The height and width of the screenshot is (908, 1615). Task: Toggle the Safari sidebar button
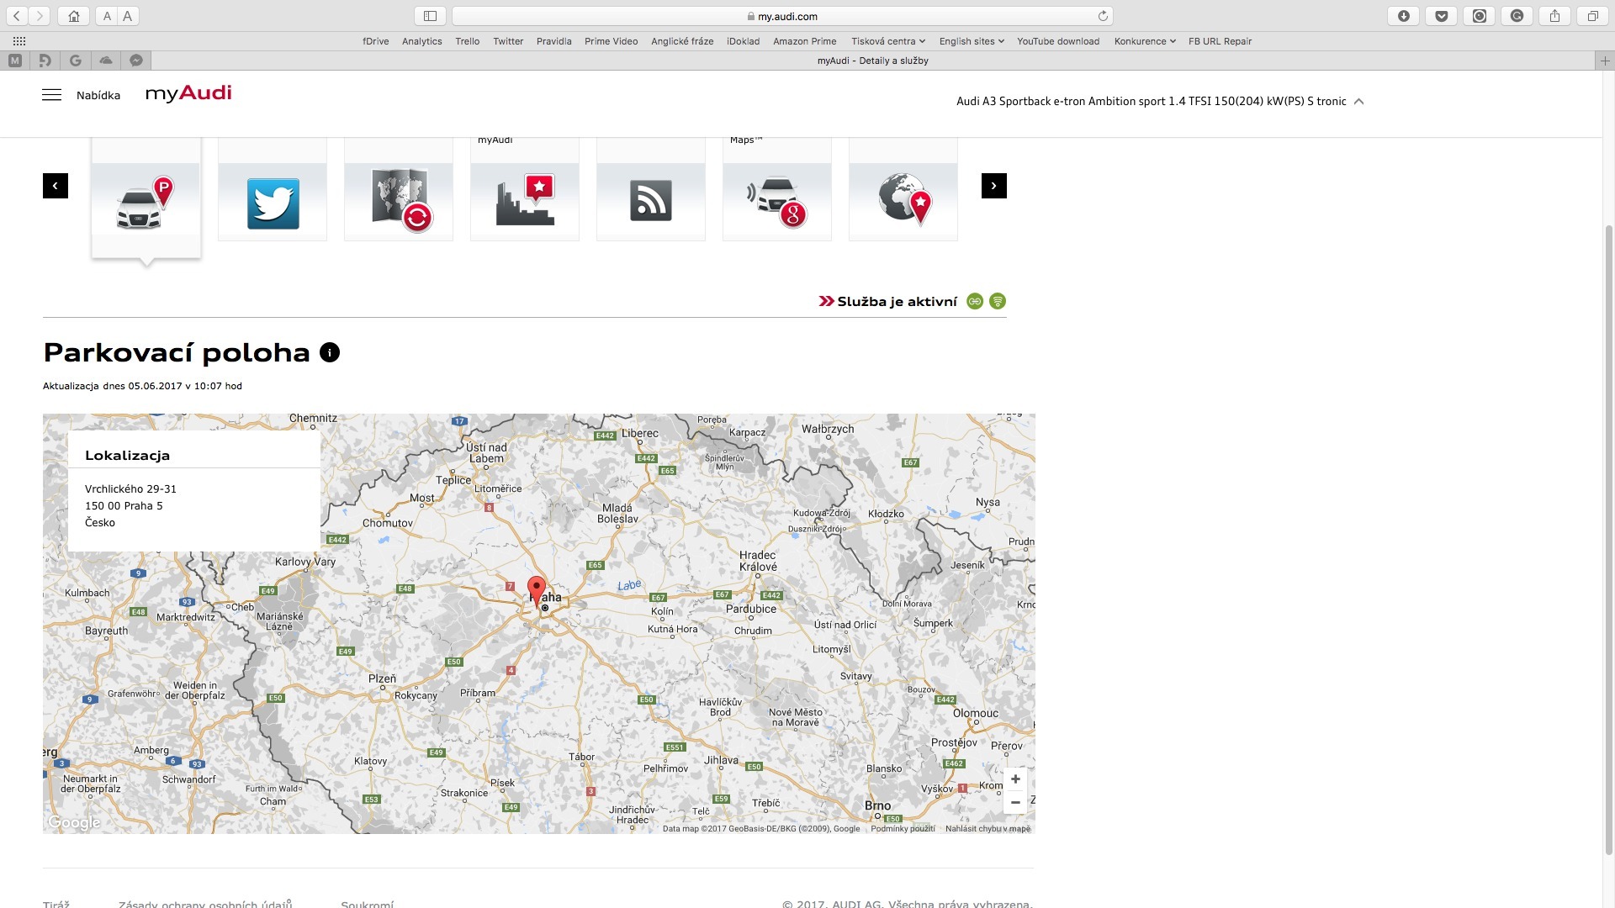430,16
